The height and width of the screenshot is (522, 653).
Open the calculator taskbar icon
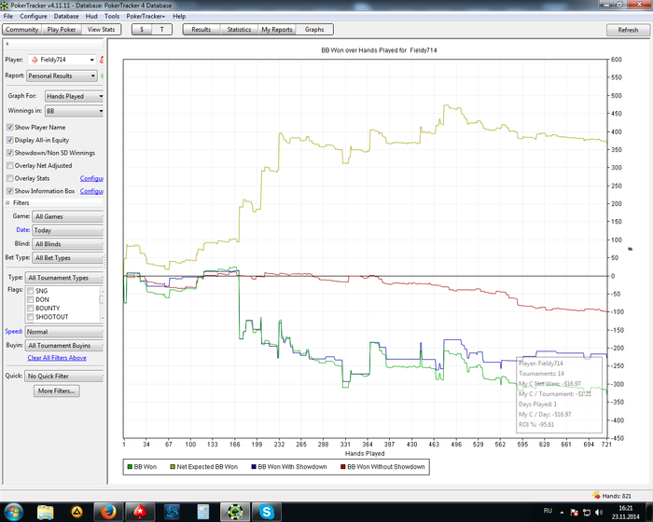click(202, 513)
